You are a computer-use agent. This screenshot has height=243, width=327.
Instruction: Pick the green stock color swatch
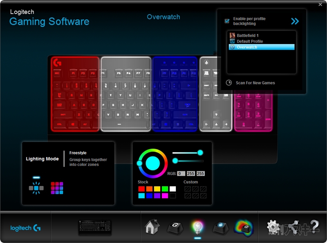pyautogui.click(x=165, y=189)
